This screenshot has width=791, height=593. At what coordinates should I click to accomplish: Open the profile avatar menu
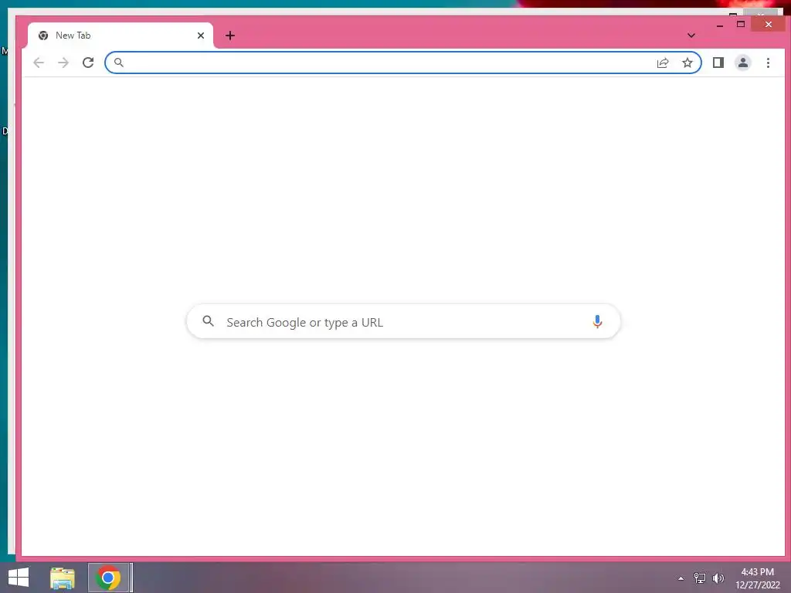(x=743, y=63)
